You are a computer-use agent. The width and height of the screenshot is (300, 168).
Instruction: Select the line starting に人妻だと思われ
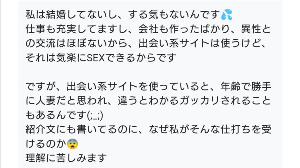pos(149,101)
